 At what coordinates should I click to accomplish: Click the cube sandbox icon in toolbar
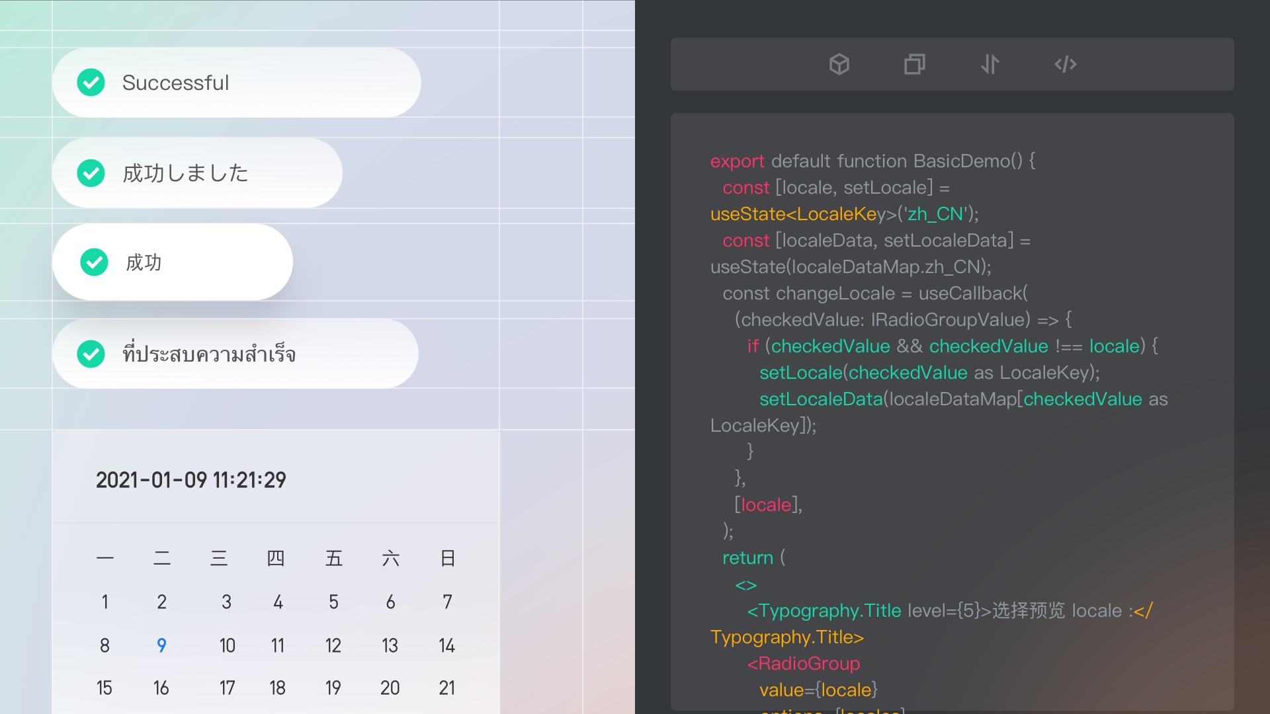click(x=839, y=64)
